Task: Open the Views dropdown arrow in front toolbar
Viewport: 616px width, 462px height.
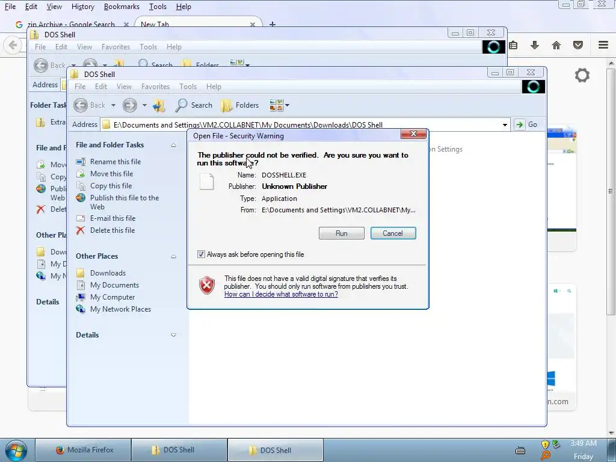Action: [x=287, y=105]
